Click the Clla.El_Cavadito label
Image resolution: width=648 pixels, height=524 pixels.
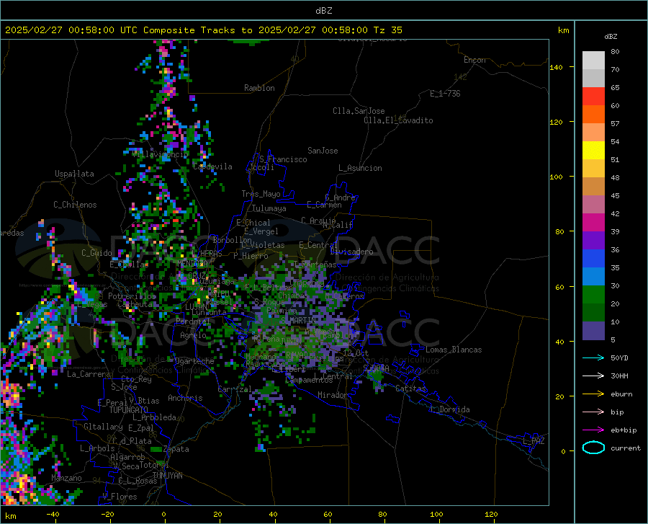(398, 120)
